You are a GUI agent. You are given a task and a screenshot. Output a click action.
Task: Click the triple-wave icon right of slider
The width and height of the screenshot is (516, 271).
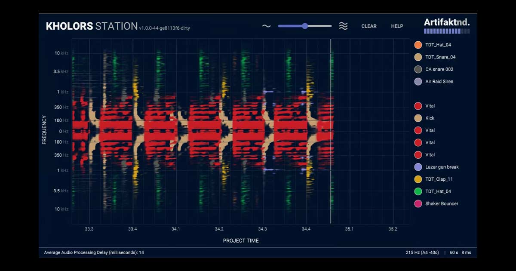(343, 26)
